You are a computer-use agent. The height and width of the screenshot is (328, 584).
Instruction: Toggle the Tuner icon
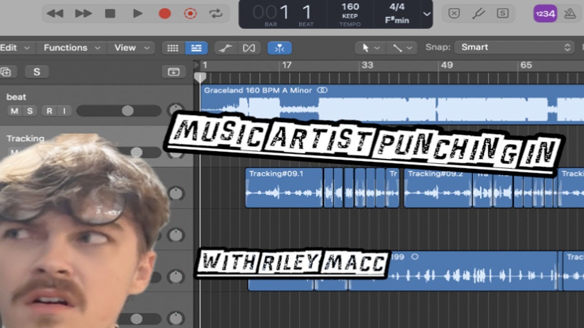(x=478, y=14)
